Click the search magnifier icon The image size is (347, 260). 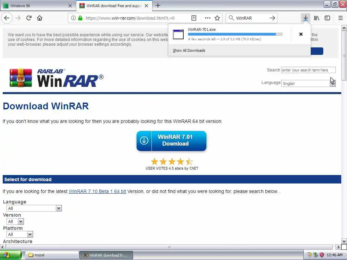pyautogui.click(x=231, y=18)
